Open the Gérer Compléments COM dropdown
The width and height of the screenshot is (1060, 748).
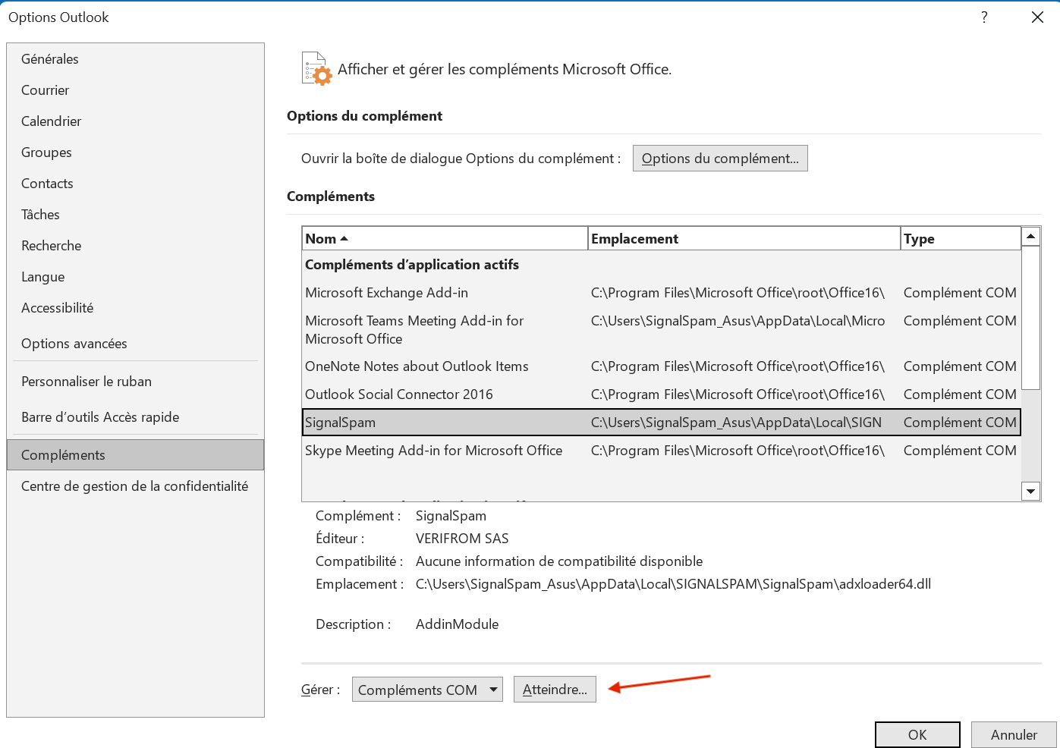click(427, 690)
